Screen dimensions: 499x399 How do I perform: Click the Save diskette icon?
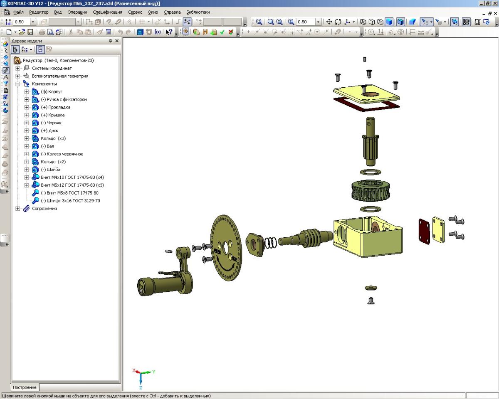[x=30, y=32]
